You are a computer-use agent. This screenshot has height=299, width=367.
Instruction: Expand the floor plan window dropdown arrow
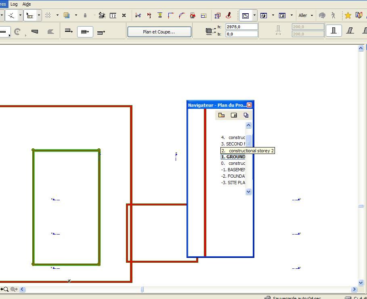[x=254, y=15]
